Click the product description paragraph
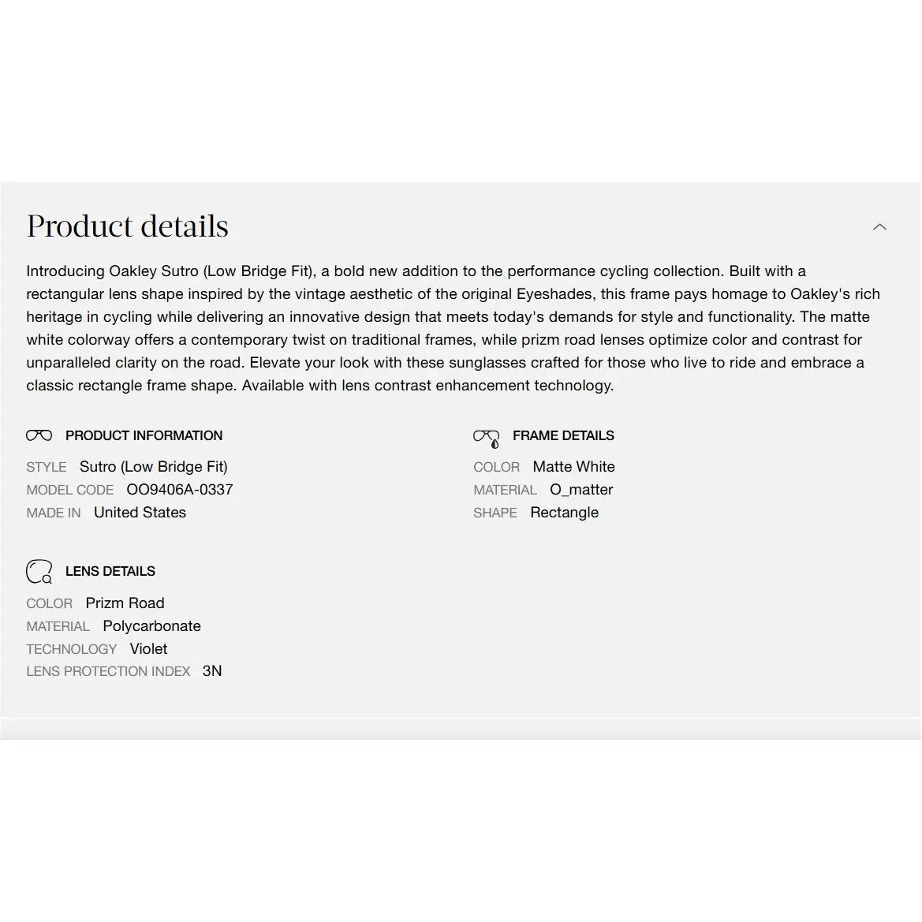Screen dimensions: 922x922 pos(453,328)
